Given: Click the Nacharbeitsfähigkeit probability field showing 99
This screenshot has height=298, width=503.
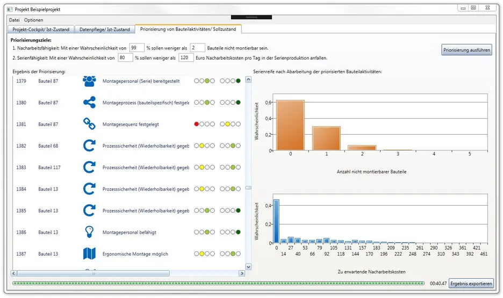Looking at the screenshot, I should 136,48.
